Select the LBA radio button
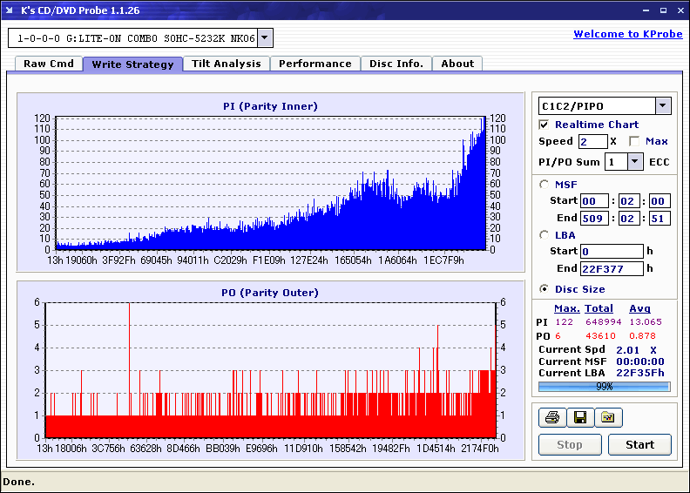Viewport: 690px width, 493px height. pos(545,235)
